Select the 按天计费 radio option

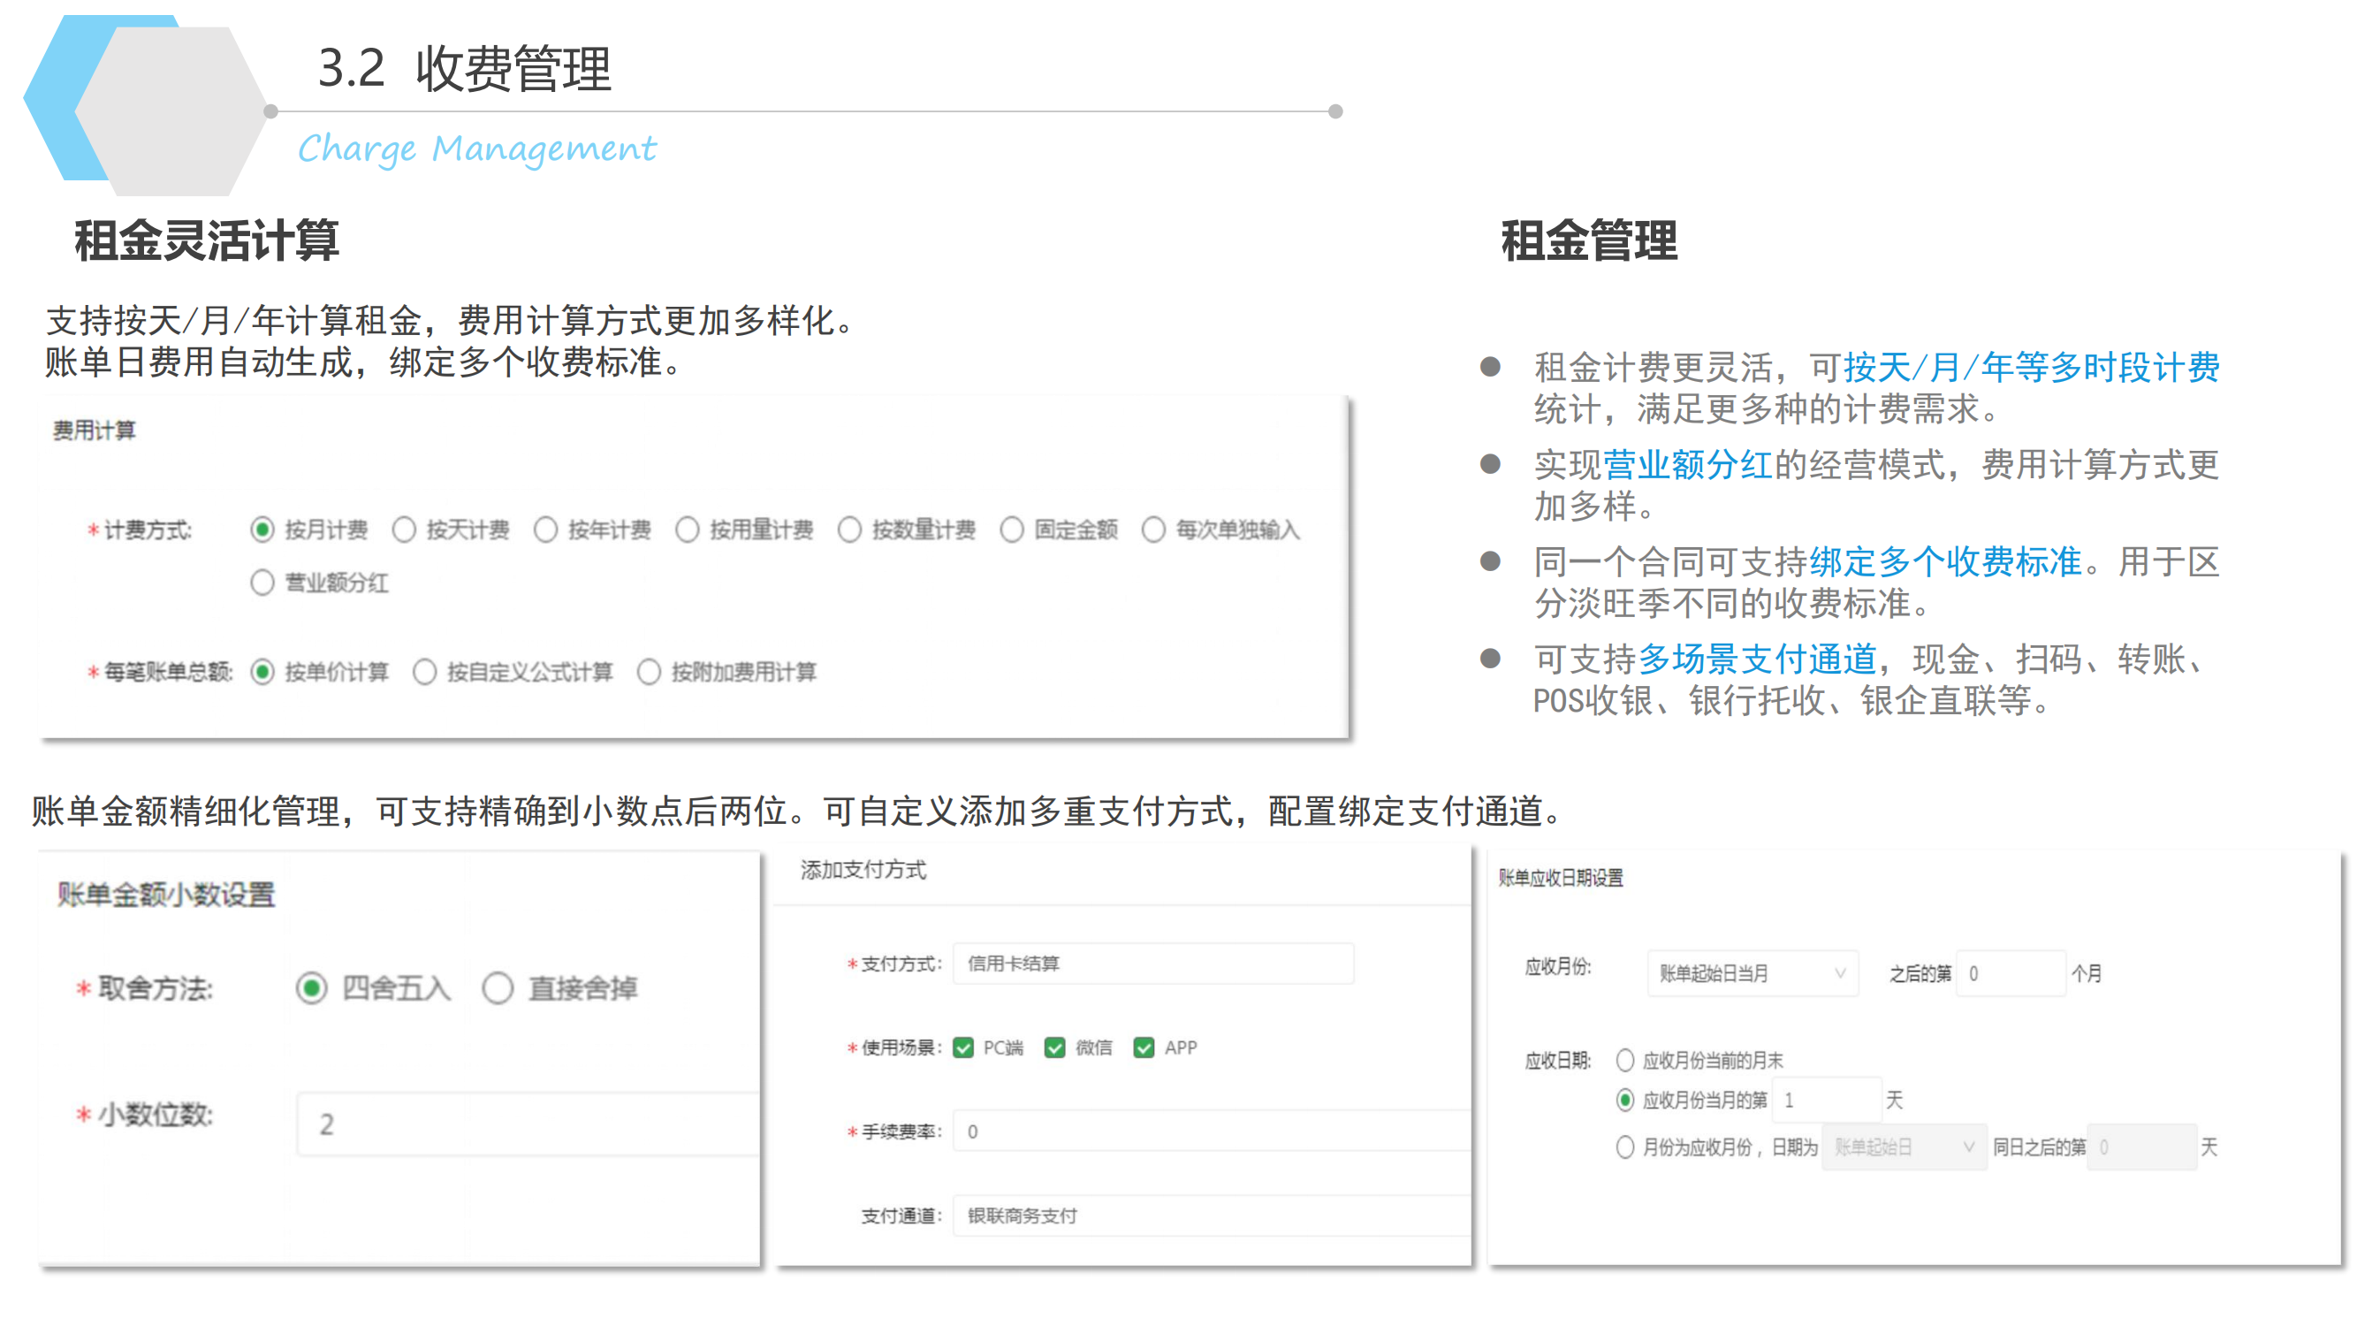[x=404, y=530]
